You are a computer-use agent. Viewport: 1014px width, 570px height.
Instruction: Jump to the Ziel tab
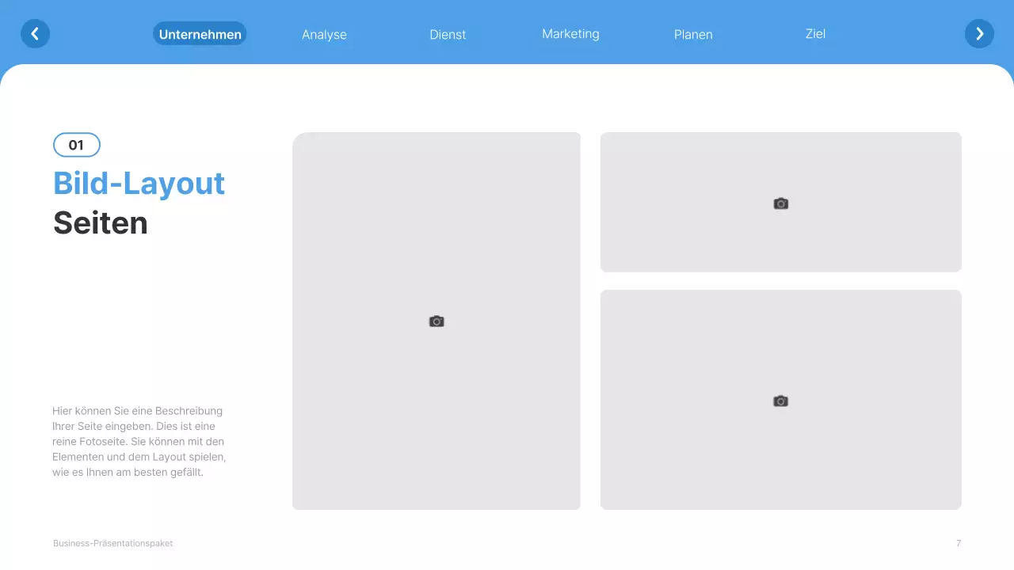[815, 34]
